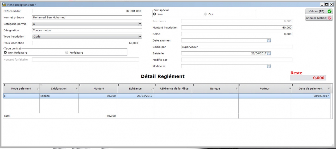Select Forfaitaire contract type
Screen dimensions: 336x149
point(67,52)
